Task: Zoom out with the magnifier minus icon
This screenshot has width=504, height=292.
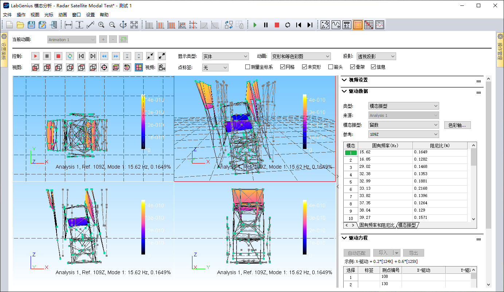Action: 112,25
